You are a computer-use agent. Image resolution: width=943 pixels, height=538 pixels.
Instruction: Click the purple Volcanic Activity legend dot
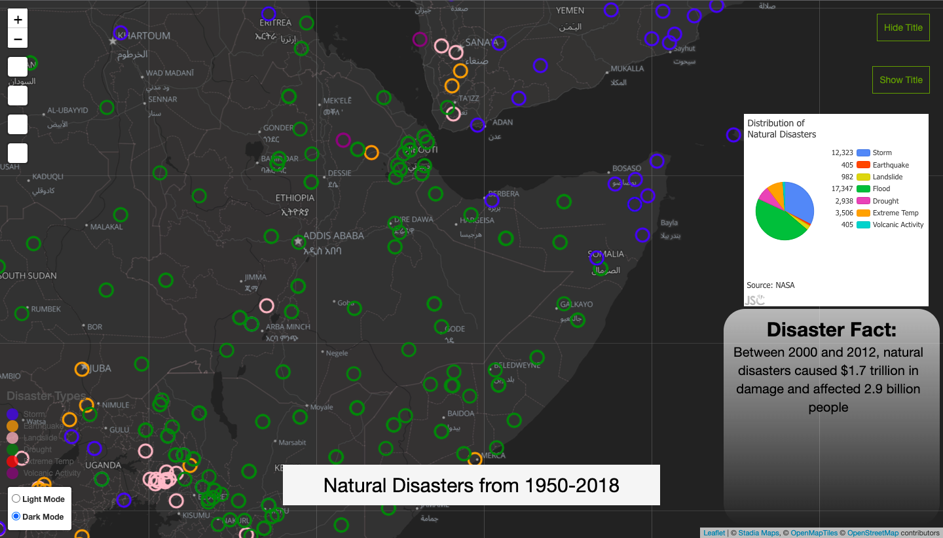point(12,473)
